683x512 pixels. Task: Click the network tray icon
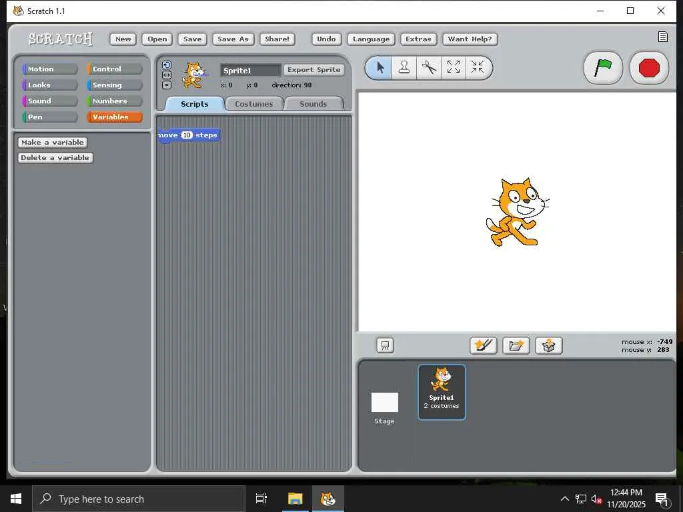pos(581,499)
